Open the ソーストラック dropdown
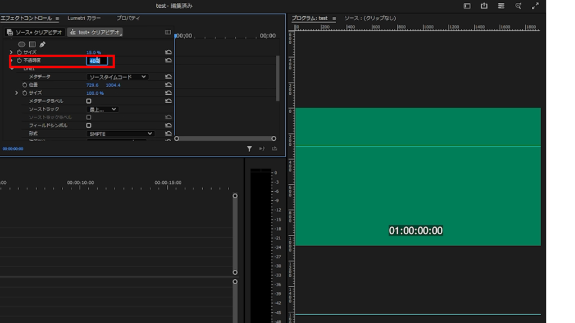 coord(103,109)
